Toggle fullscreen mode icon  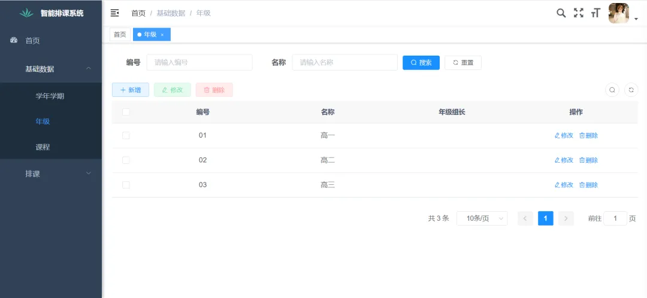click(x=578, y=13)
